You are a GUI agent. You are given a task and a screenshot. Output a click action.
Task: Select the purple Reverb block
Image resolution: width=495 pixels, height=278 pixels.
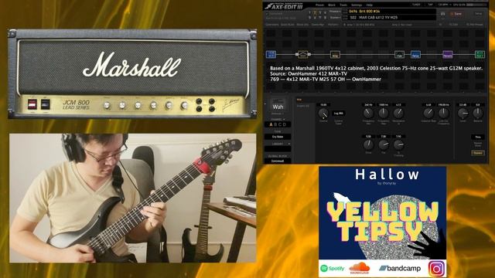[x=447, y=55]
